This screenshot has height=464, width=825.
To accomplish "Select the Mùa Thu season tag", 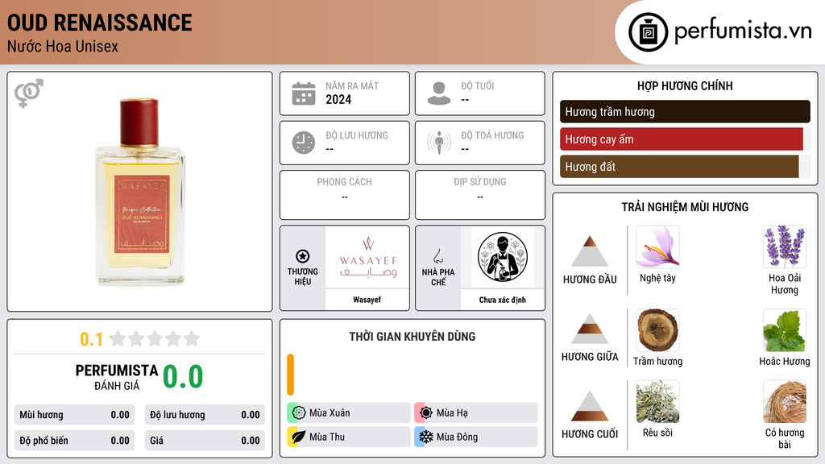I will pyautogui.click(x=349, y=437).
